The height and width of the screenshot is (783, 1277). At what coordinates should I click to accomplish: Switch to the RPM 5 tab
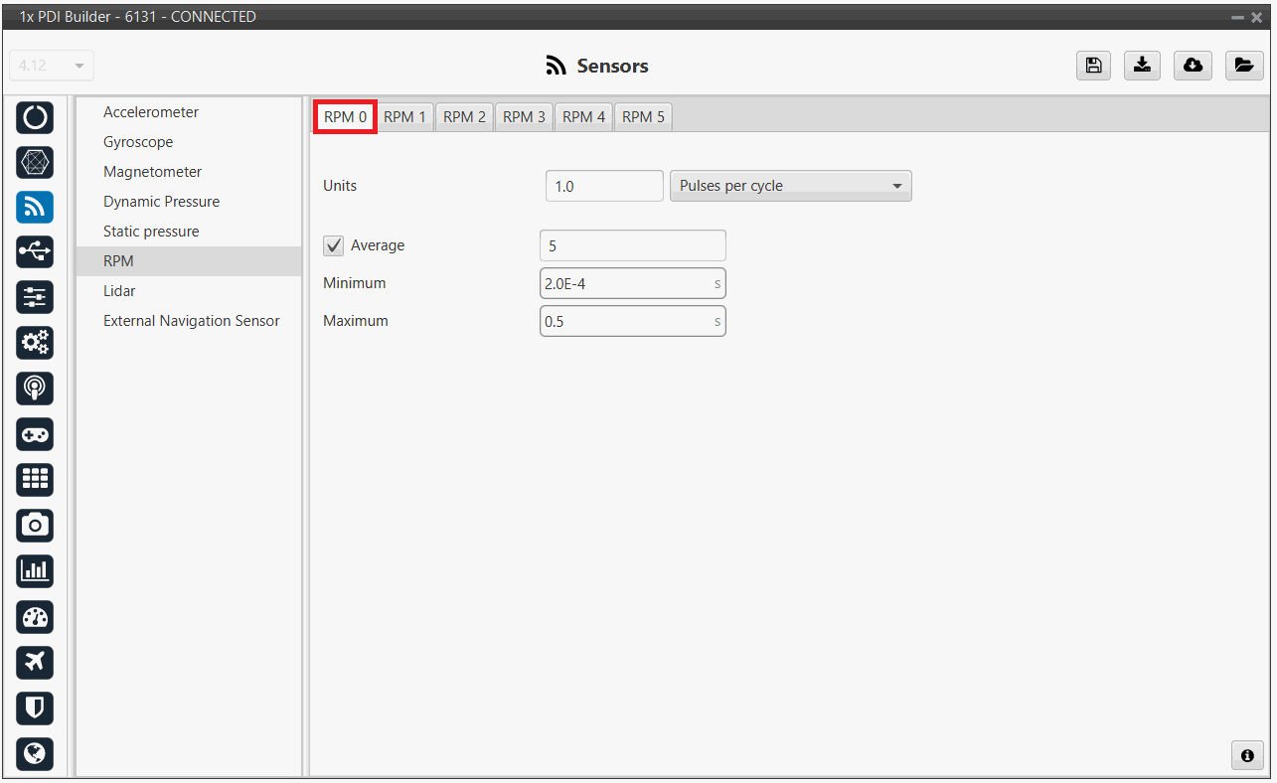[643, 117]
